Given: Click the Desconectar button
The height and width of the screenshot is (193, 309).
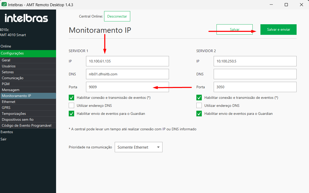Looking at the screenshot, I should click(x=117, y=16).
